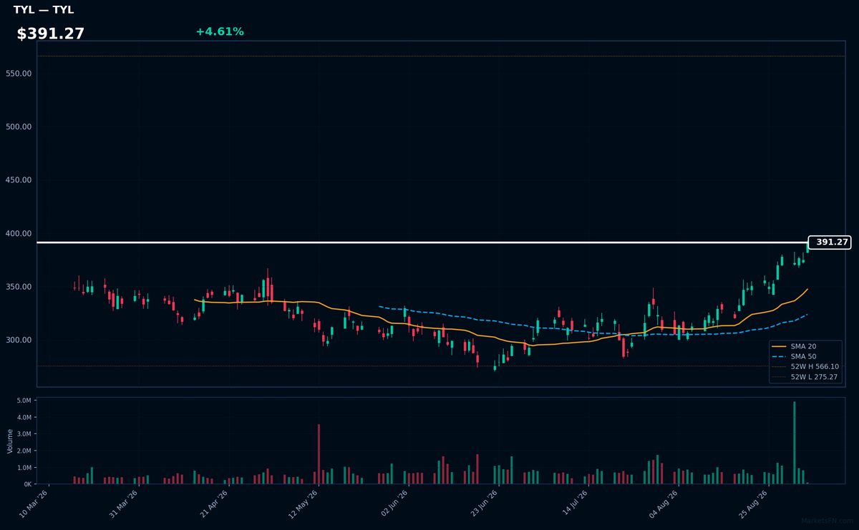Click the tallest green volume bar near 5.0M

pyautogui.click(x=795, y=443)
